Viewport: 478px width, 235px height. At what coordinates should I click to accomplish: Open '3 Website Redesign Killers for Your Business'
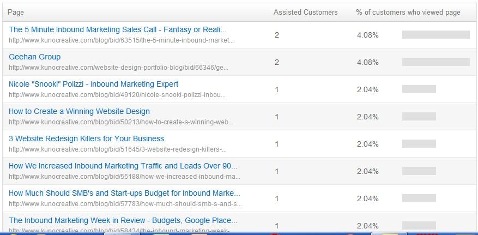pyautogui.click(x=86, y=138)
